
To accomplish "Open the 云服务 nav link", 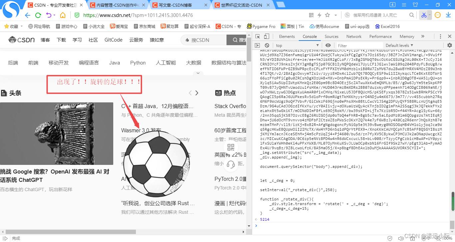I will 136,40.
